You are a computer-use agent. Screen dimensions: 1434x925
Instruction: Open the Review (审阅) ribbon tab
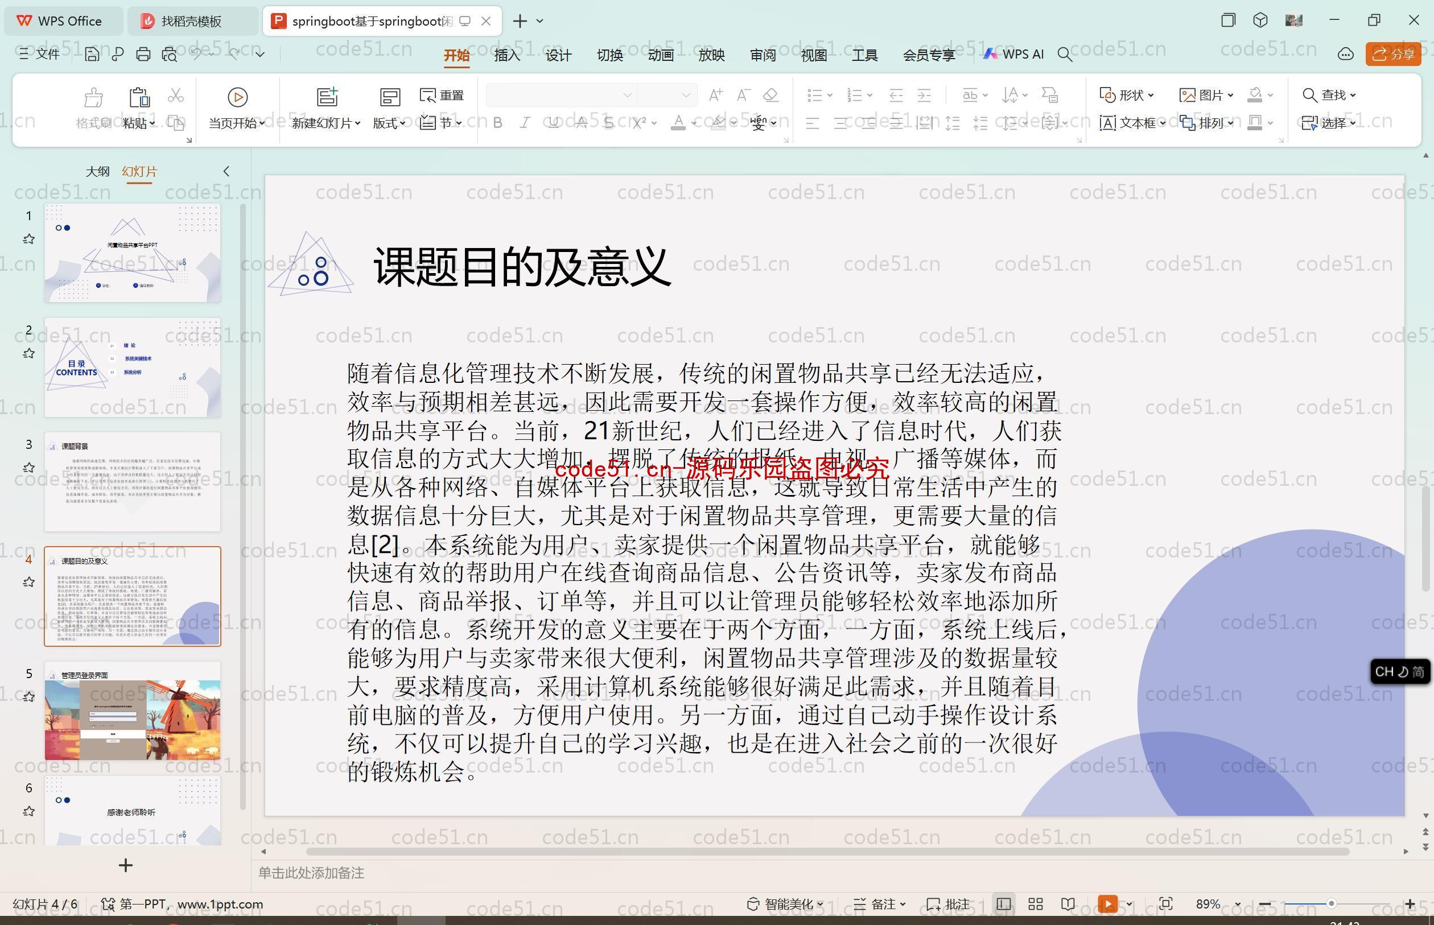pos(763,55)
